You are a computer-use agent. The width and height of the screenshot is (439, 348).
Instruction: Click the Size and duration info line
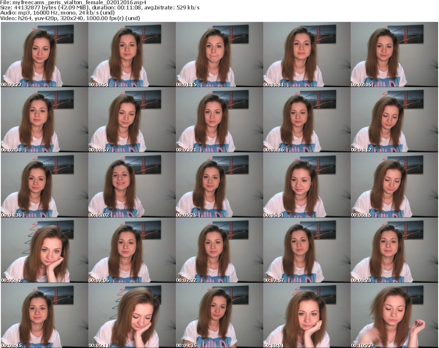[x=99, y=8]
